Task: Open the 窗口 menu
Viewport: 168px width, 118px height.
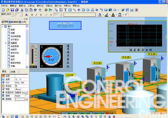Action: (x=58, y=6)
